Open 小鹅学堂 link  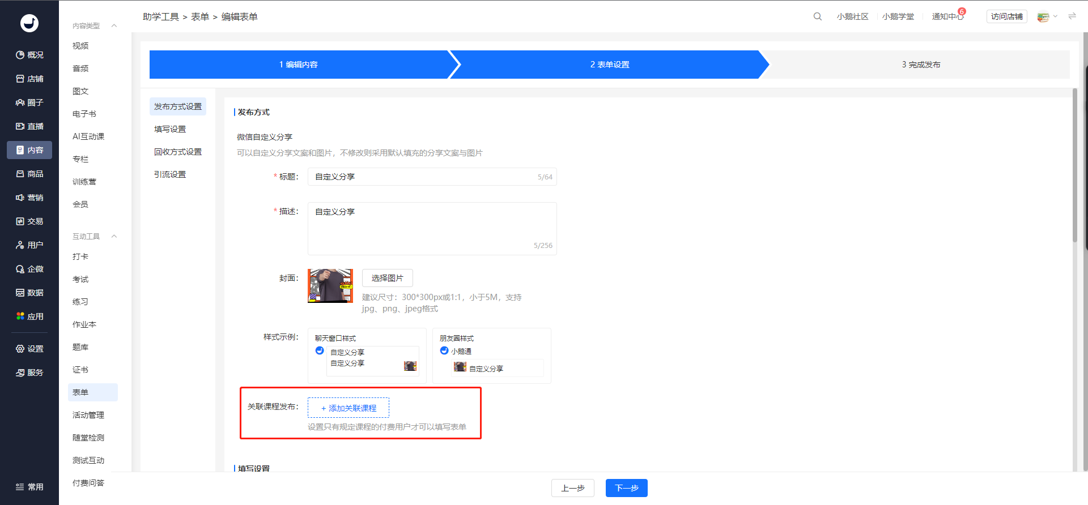point(898,16)
